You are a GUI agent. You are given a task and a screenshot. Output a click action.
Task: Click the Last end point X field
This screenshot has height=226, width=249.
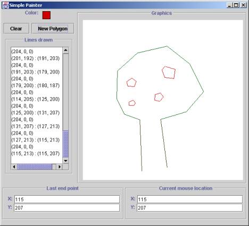(x=67, y=199)
